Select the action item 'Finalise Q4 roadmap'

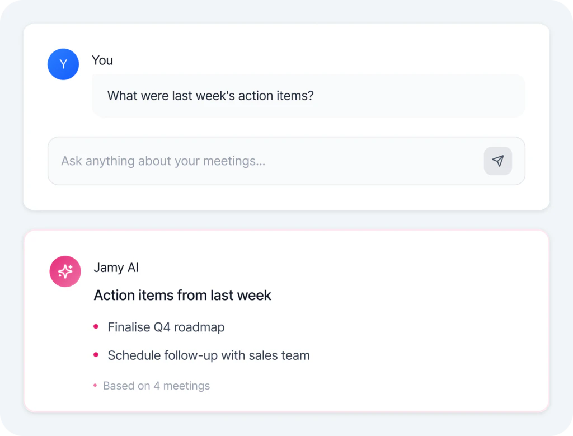click(166, 327)
